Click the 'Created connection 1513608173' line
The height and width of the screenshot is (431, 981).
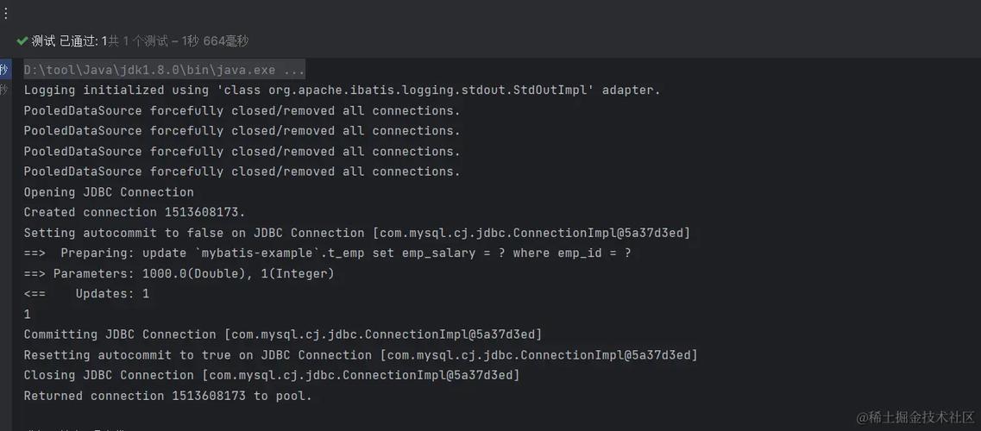(135, 212)
